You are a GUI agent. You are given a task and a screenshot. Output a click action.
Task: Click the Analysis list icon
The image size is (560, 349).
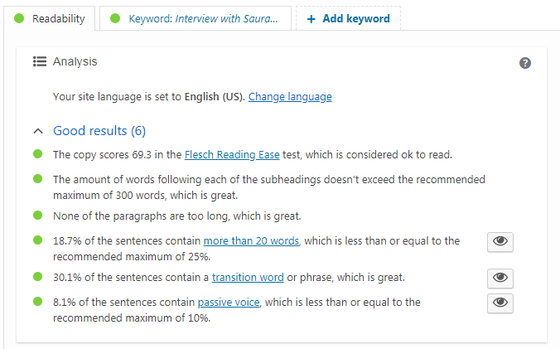click(x=40, y=61)
